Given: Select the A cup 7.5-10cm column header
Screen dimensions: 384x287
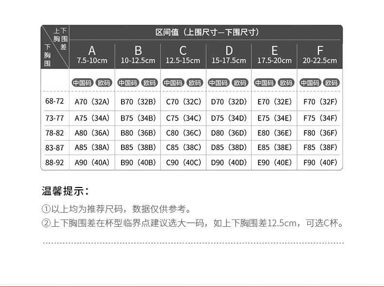Looking at the screenshot, I should point(92,55).
